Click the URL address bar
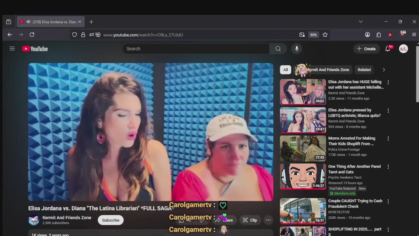 coord(200,35)
